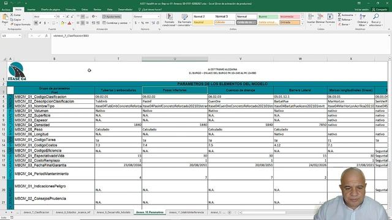Switch to Vista ribbon tab

(110, 10)
